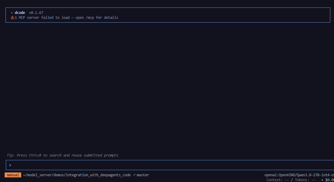Click the working directory path integration_with_deepagents_code
Screen dimensions: 334x182
[x=77, y=175]
